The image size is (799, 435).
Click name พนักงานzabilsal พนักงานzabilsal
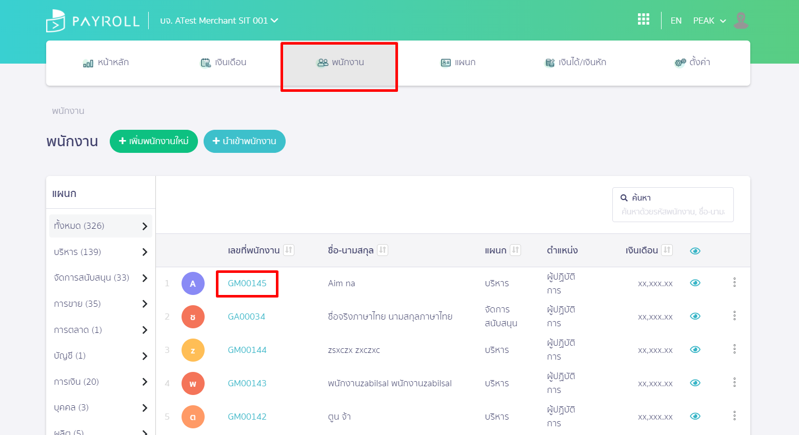(x=390, y=383)
